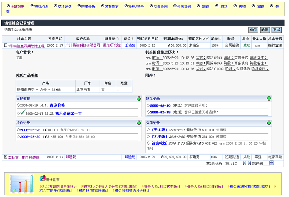
Task: Open schedule item 我只是测试一下
Action: pyautogui.click(x=69, y=113)
